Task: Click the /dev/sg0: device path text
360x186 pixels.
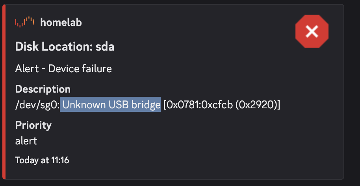Action: click(37, 105)
